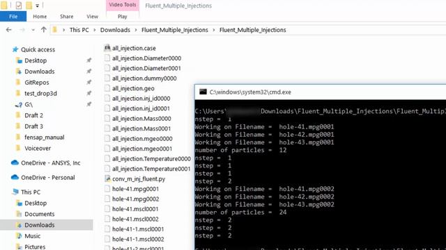Open the G:\ drive shortcut in sidebar
Viewport: 446px width, 250px height.
(x=29, y=104)
